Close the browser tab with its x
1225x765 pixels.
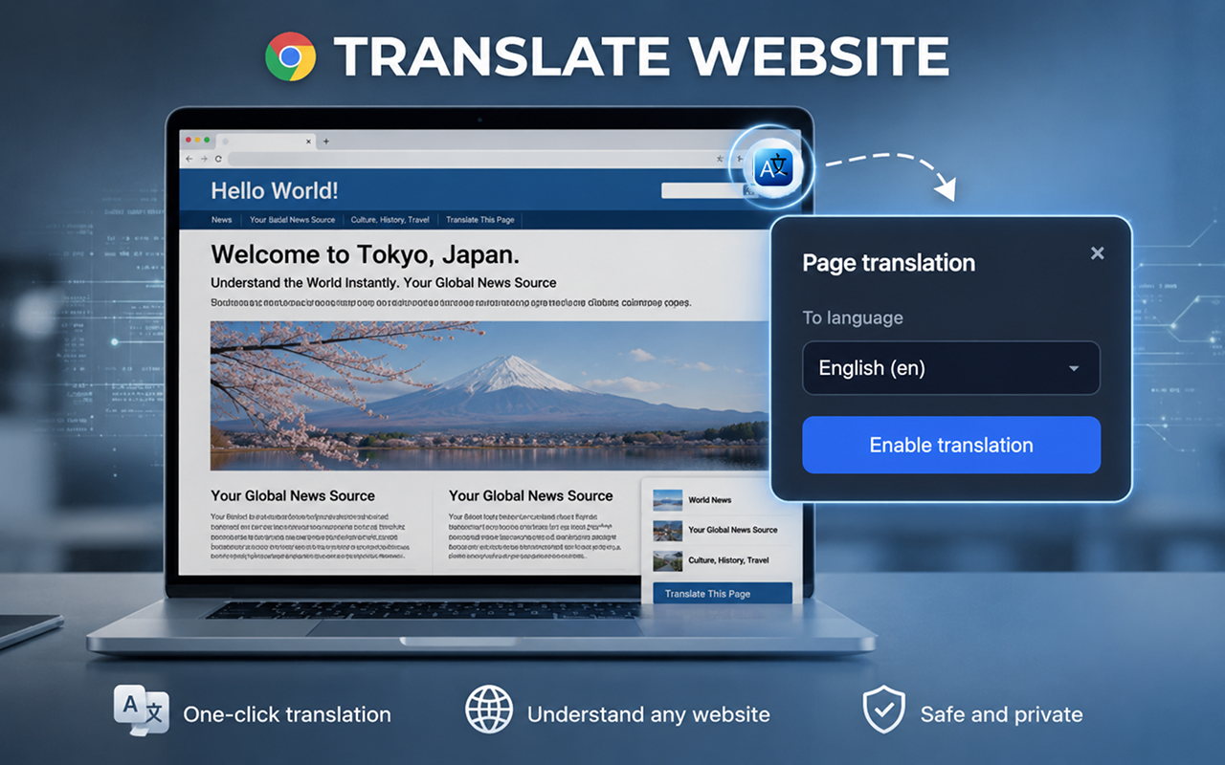[x=308, y=142]
